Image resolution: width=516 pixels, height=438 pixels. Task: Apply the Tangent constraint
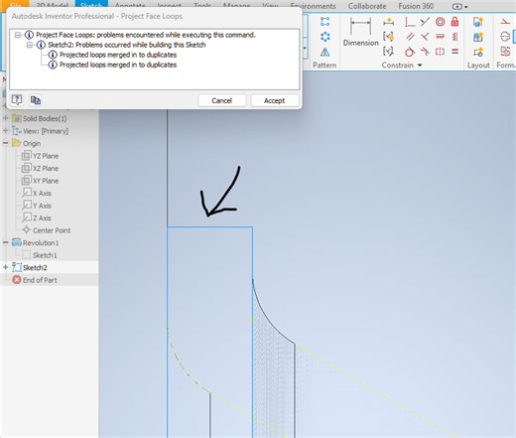[x=410, y=52]
